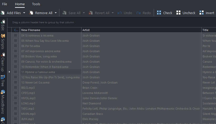Tick the checkbox for 06 Per te.wma
This screenshot has height=124, width=216.
pos(16,46)
